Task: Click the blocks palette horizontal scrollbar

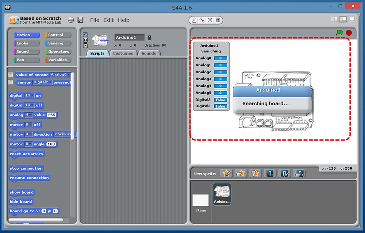Action: (36, 220)
